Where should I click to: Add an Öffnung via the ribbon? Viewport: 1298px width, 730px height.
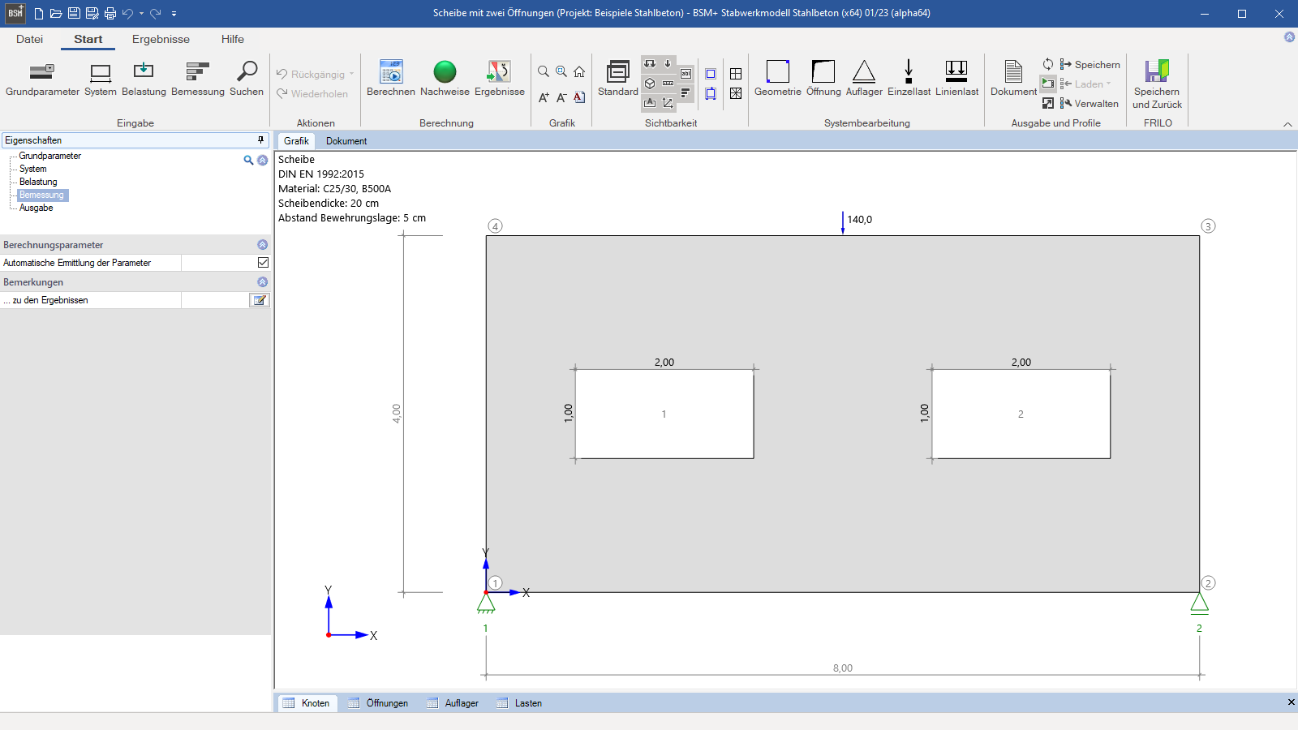click(x=823, y=79)
